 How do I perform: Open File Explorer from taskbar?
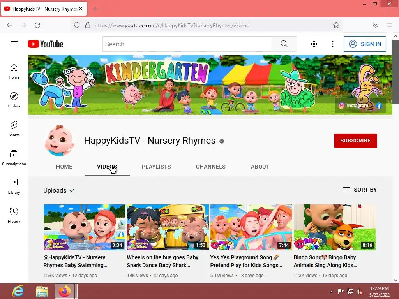point(42,291)
